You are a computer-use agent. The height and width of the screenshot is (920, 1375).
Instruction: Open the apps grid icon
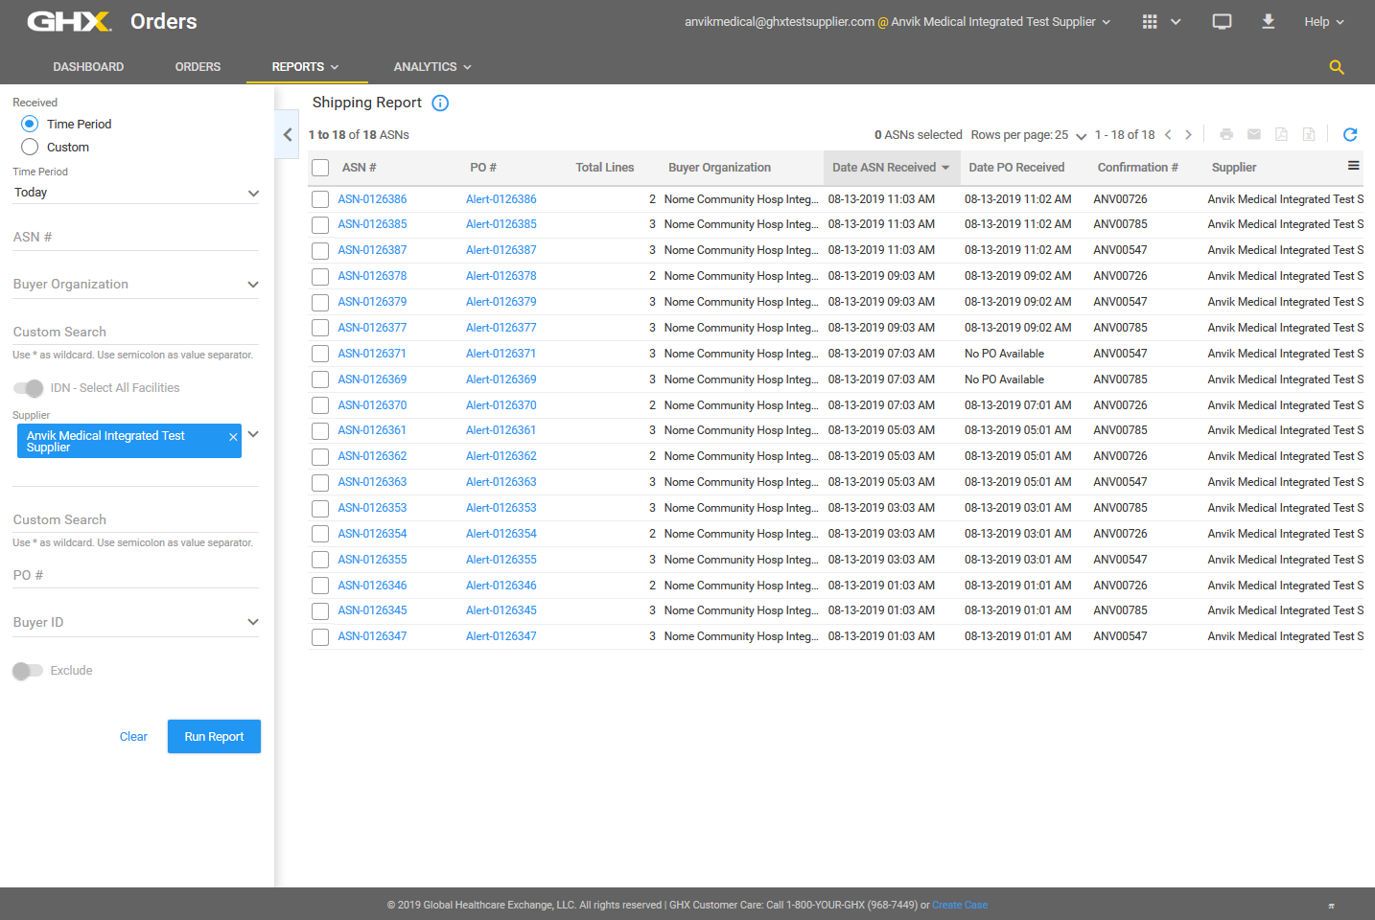1150,22
